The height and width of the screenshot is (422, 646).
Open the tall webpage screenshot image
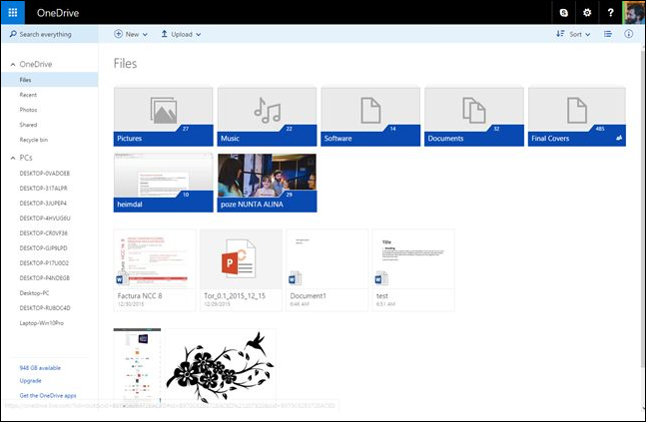tap(137, 365)
